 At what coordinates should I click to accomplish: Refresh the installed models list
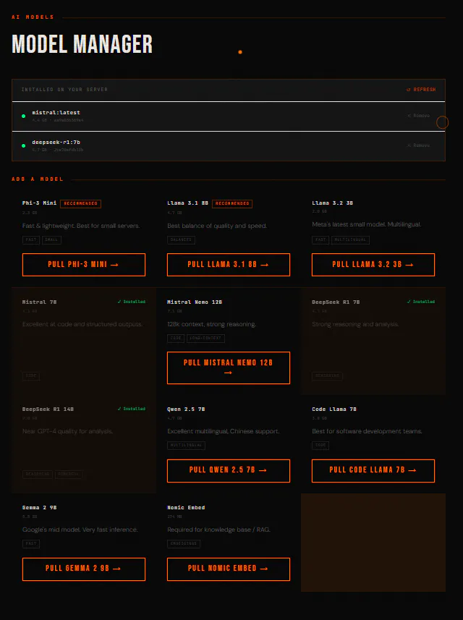click(x=421, y=90)
